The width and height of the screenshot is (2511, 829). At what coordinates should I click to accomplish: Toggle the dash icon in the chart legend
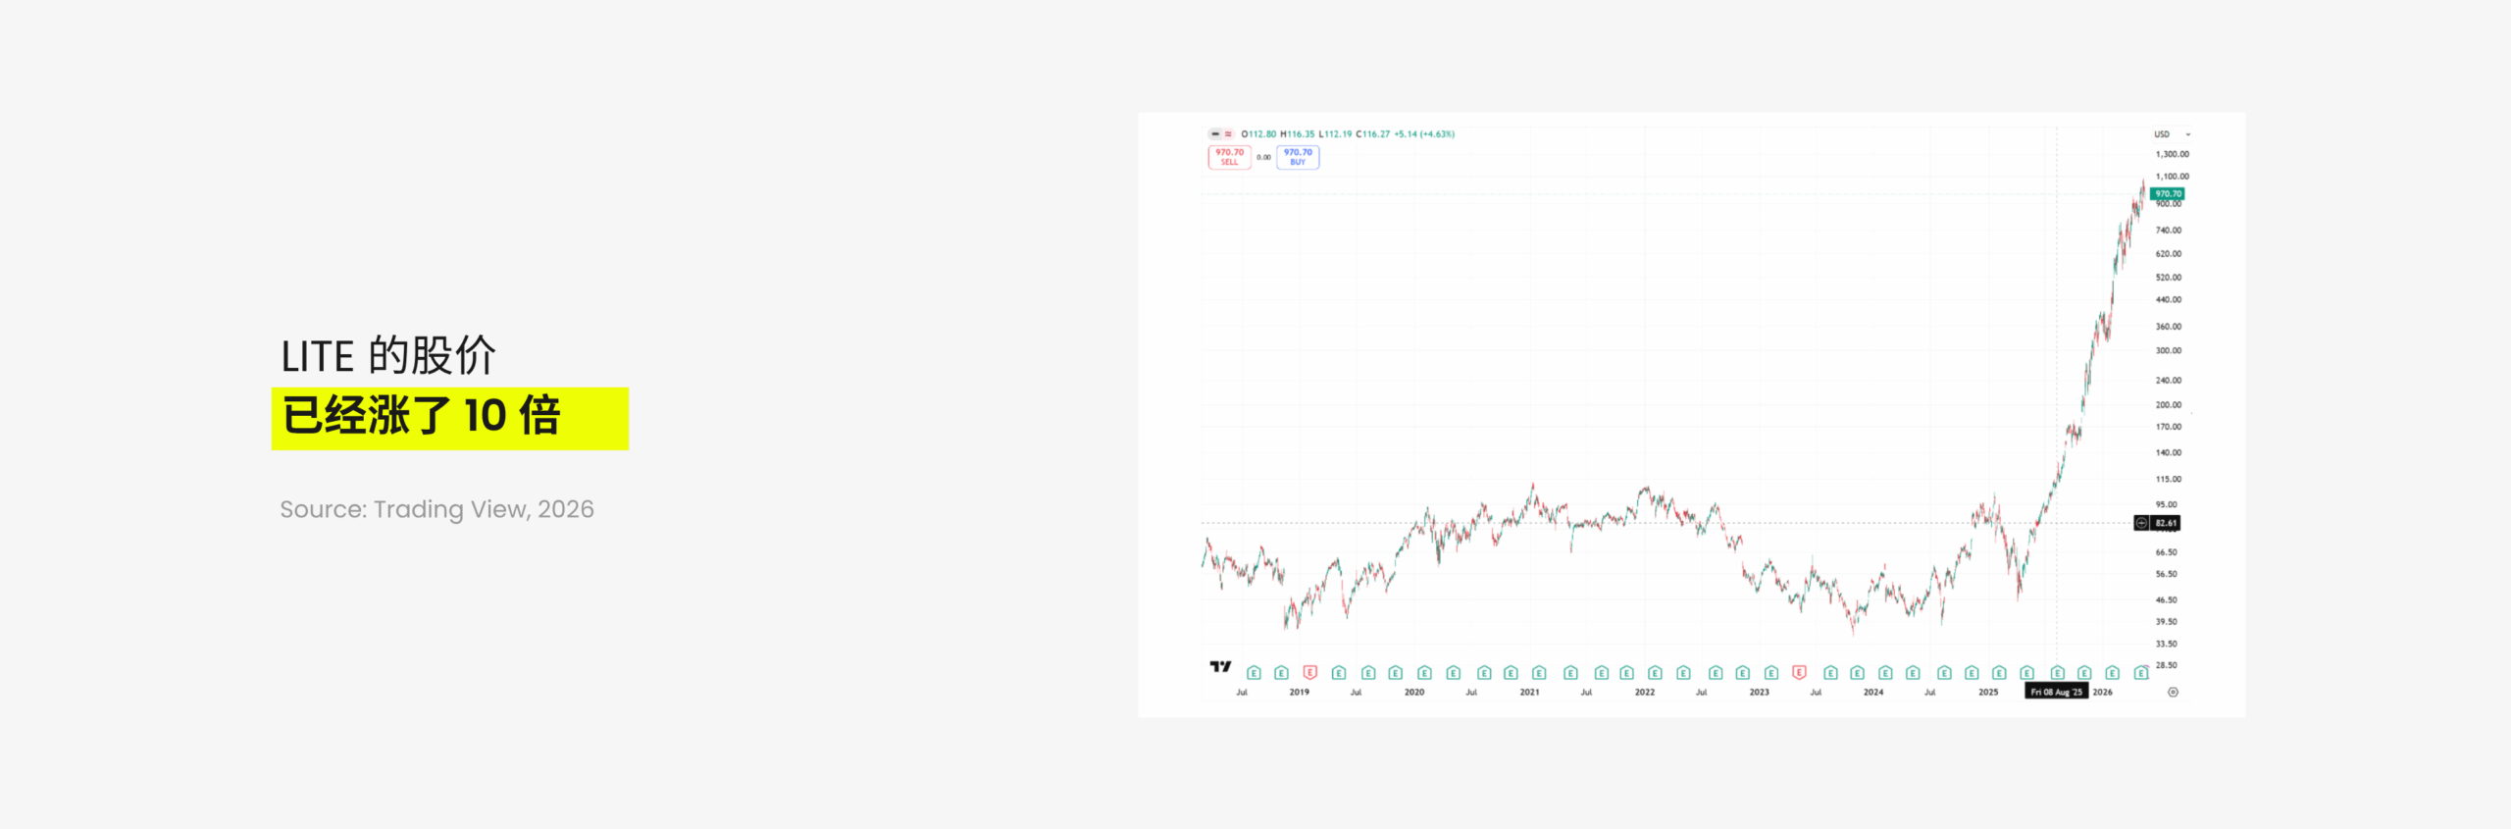pyautogui.click(x=1214, y=133)
